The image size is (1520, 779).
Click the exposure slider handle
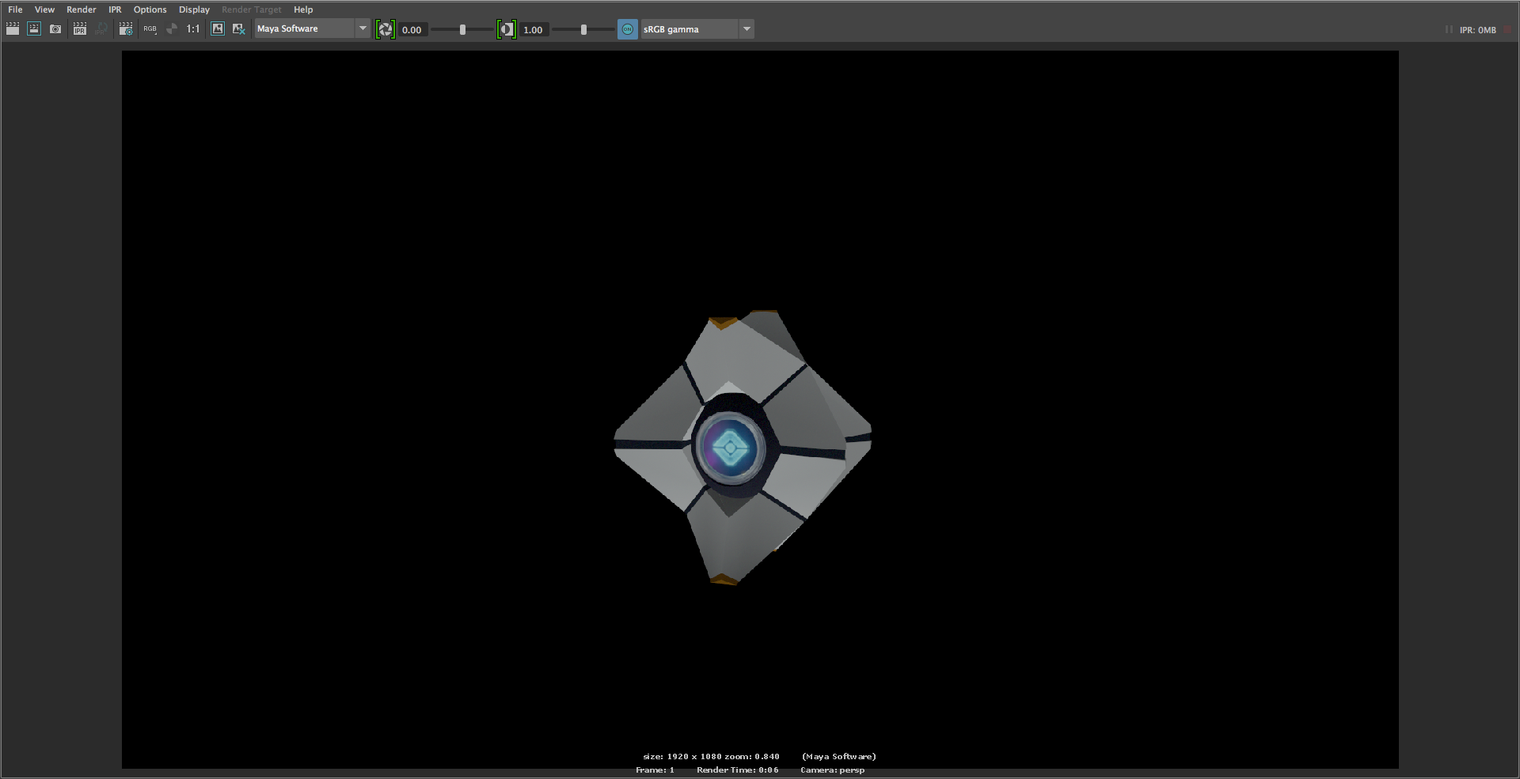[462, 30]
